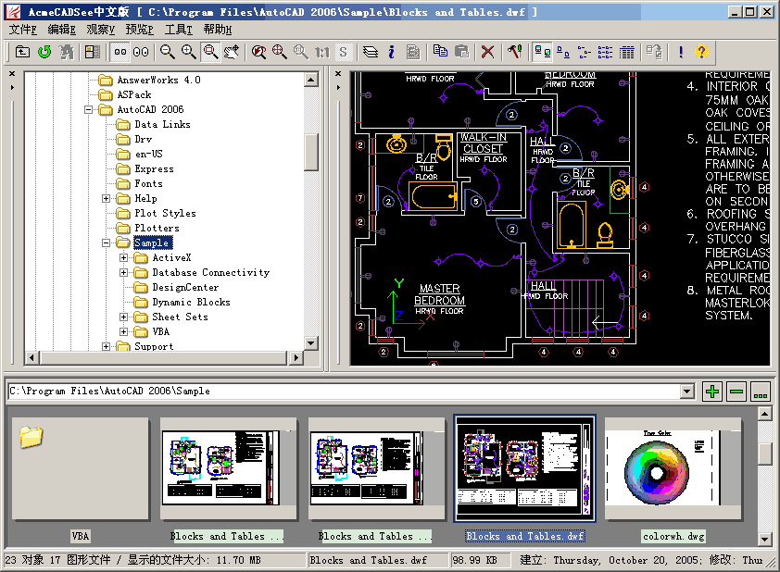Expand the ActiveX folder node
This screenshot has height=572, width=780.
[124, 257]
